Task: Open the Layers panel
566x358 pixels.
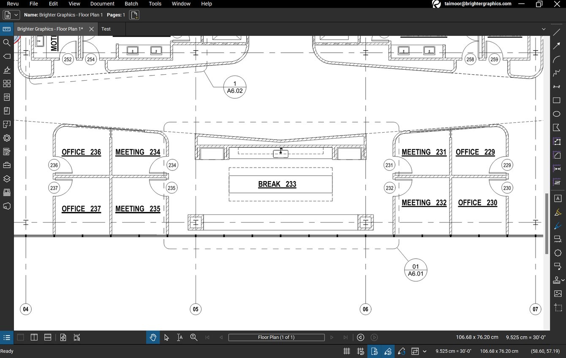Action: [7, 179]
